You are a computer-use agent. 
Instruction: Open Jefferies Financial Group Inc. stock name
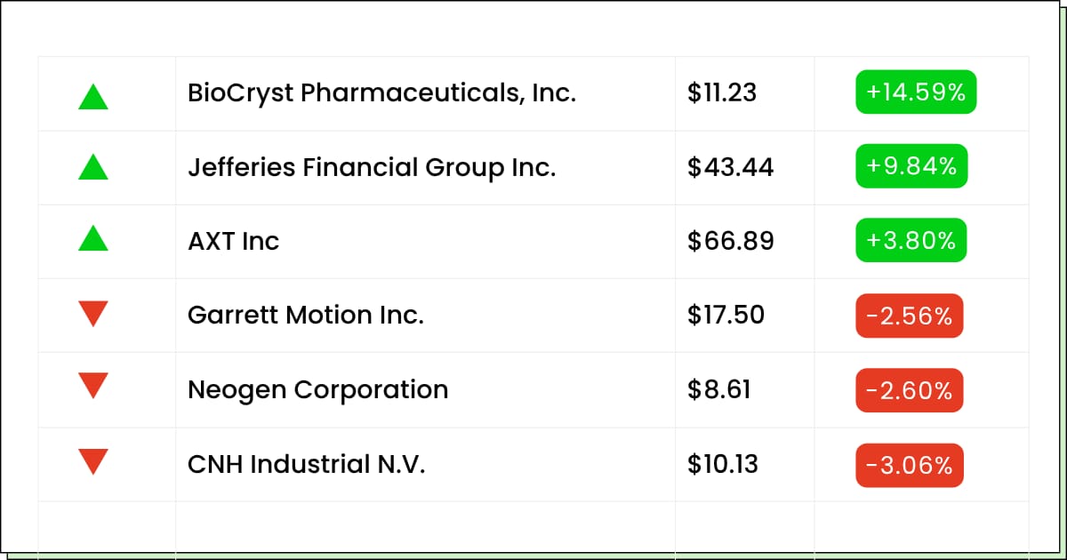[371, 167]
